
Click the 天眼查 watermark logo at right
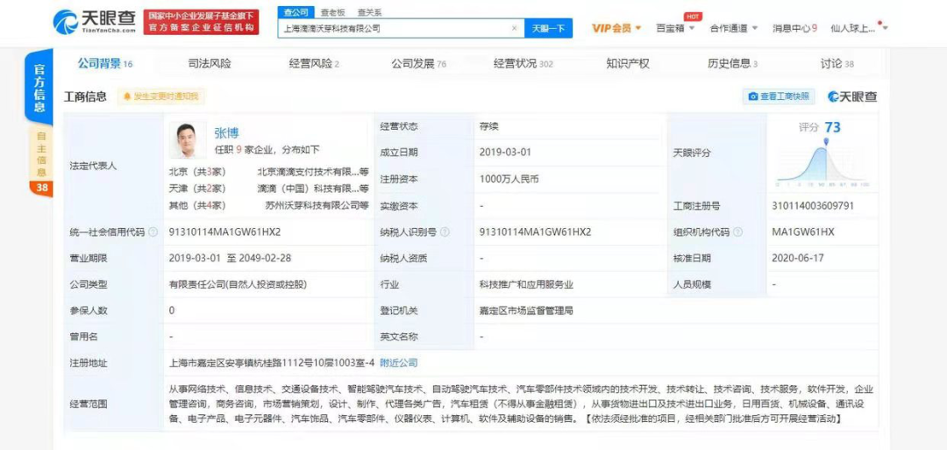point(852,96)
